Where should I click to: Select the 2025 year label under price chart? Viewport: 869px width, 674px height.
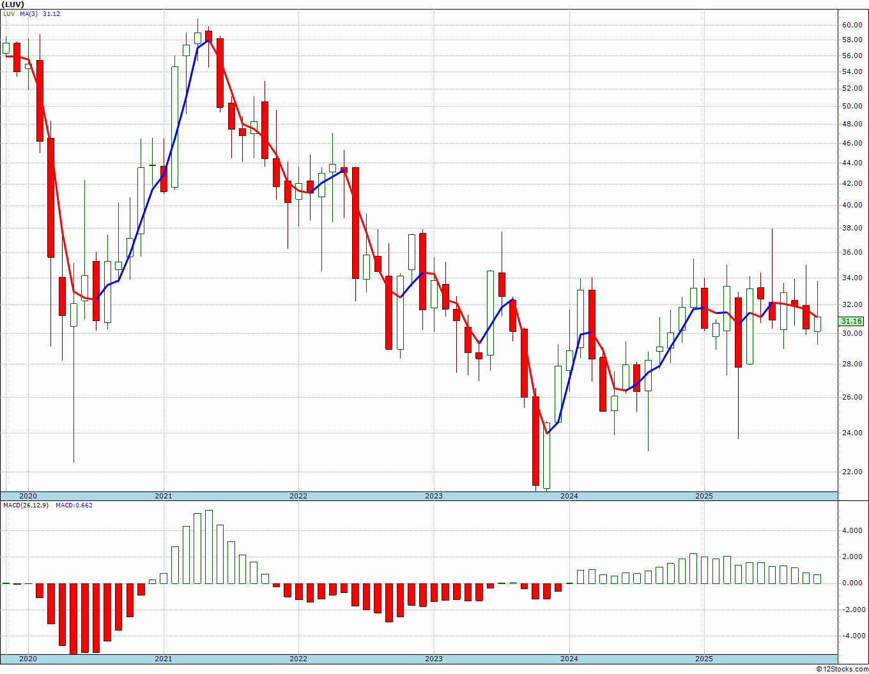pyautogui.click(x=704, y=496)
